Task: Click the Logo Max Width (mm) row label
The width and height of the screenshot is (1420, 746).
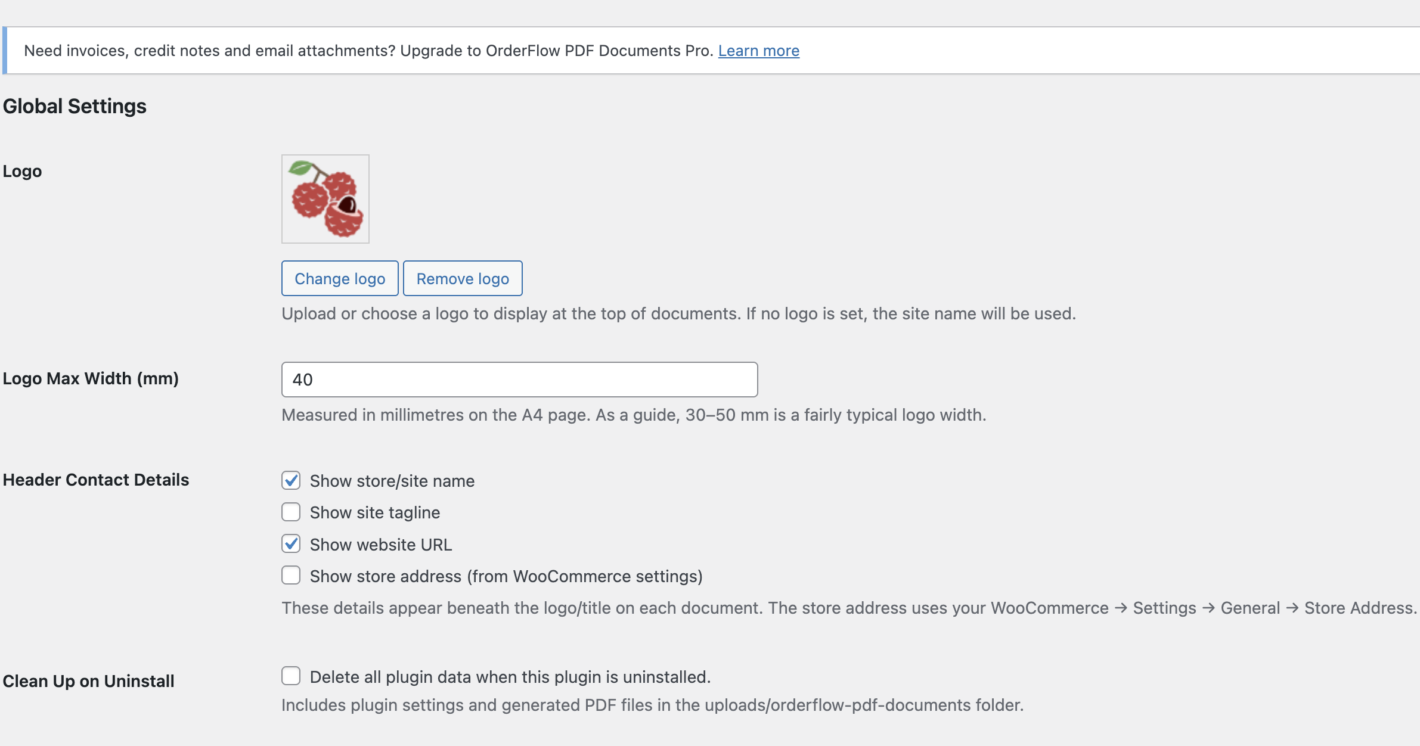Action: pyautogui.click(x=91, y=378)
